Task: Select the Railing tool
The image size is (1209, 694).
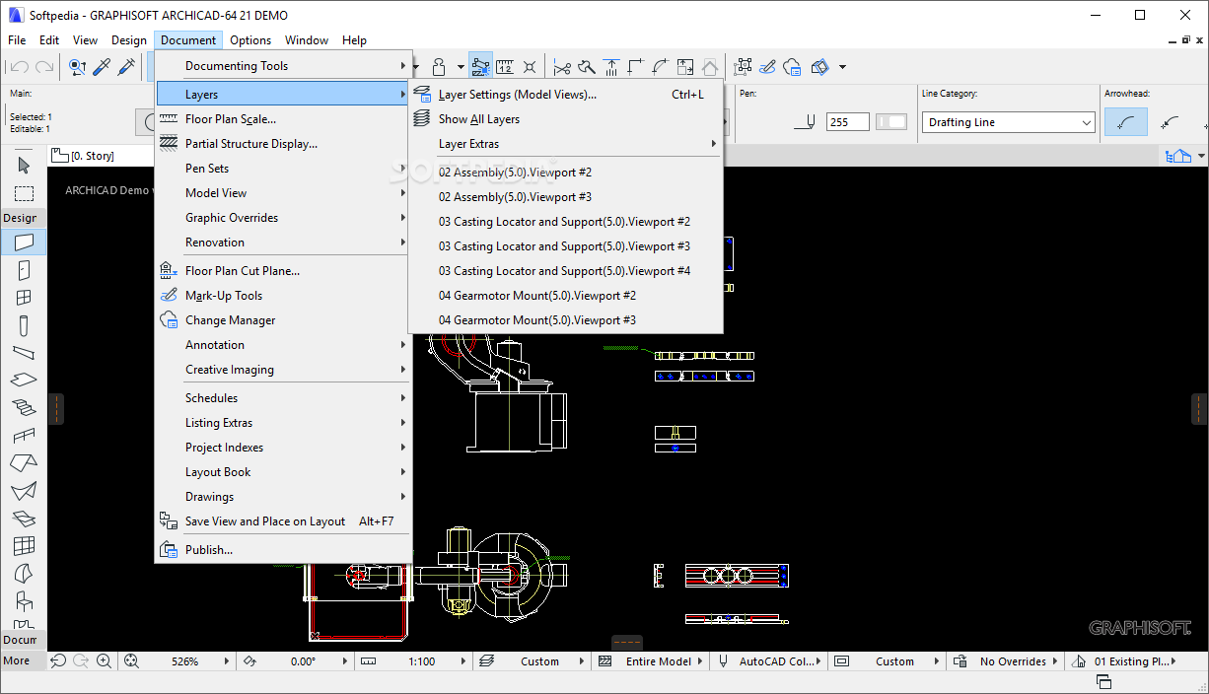Action: tap(24, 435)
